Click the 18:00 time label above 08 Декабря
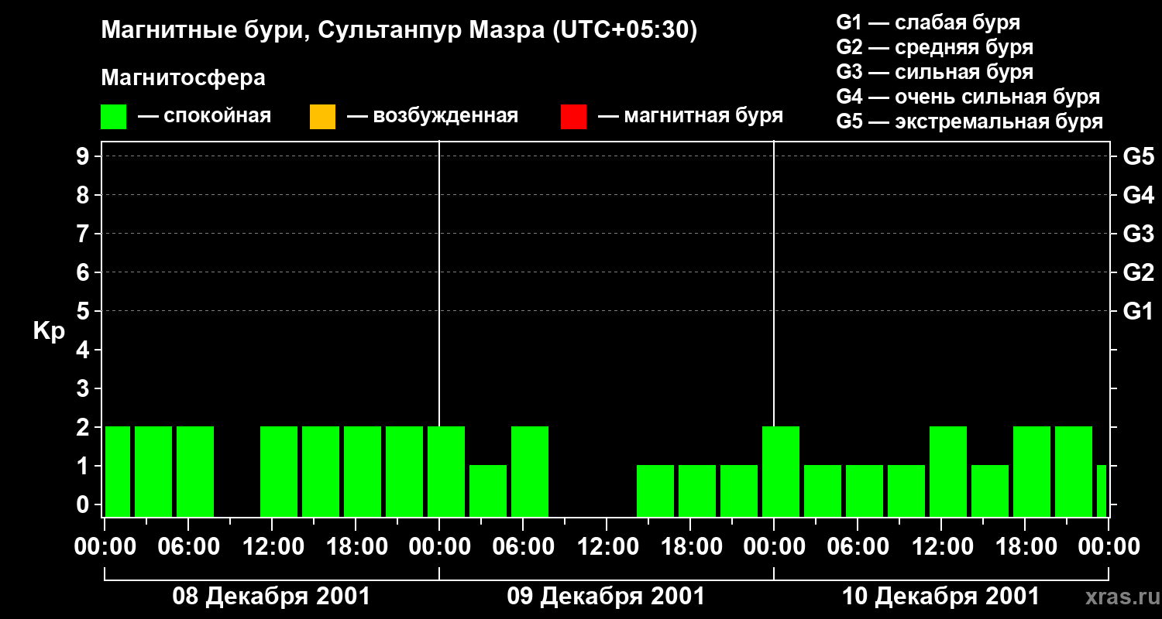1162x619 pixels. pos(356,547)
